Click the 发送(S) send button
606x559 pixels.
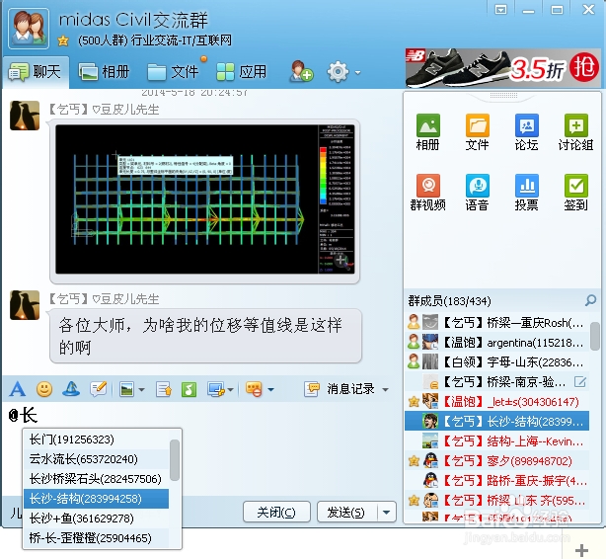coord(345,513)
